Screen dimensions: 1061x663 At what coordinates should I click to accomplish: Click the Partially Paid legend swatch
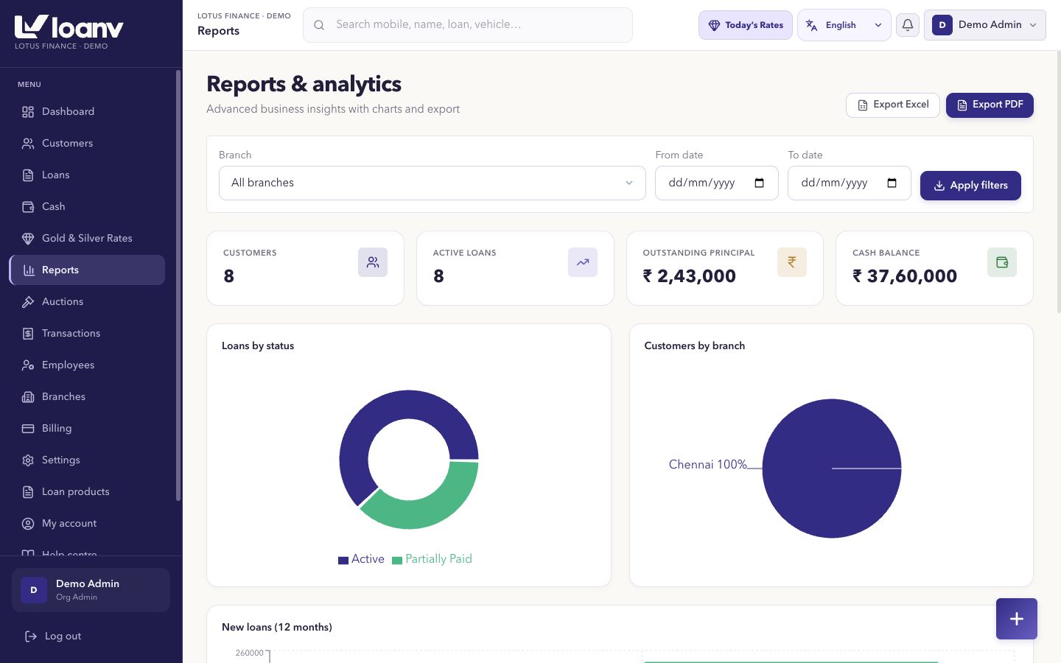click(x=397, y=560)
